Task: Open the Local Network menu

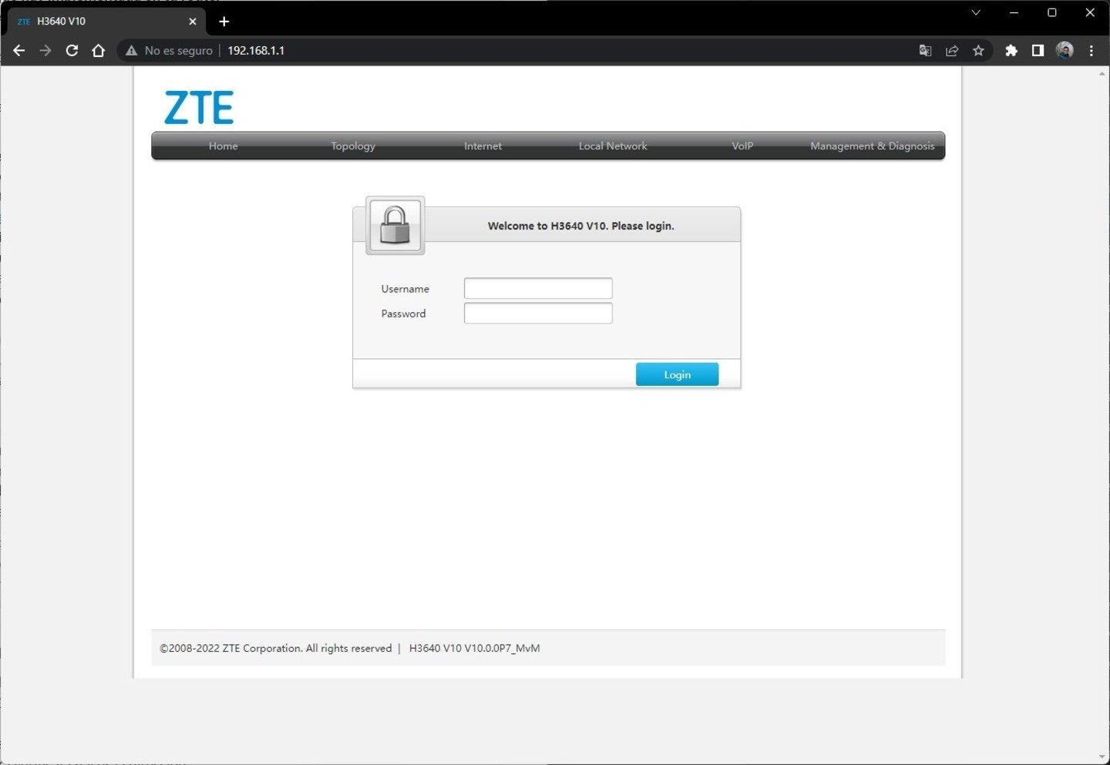Action: click(613, 146)
